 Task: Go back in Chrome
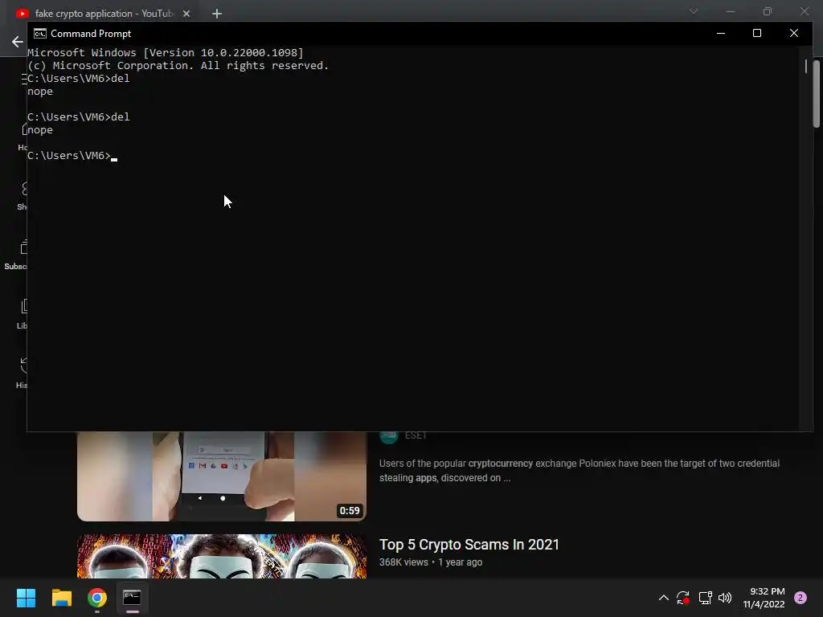18,42
